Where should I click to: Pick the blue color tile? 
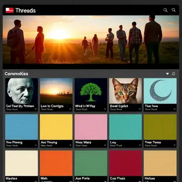[x=22, y=127]
